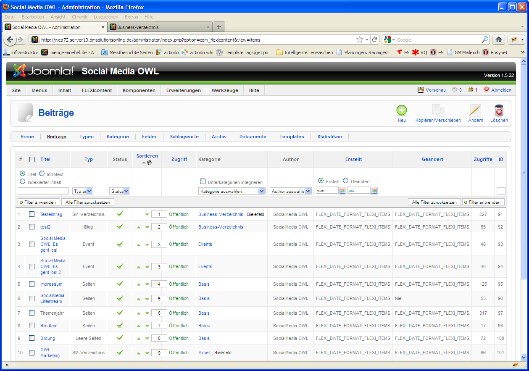Switch to the Schlagworte submenu tab
The image size is (529, 371).
pyautogui.click(x=184, y=137)
